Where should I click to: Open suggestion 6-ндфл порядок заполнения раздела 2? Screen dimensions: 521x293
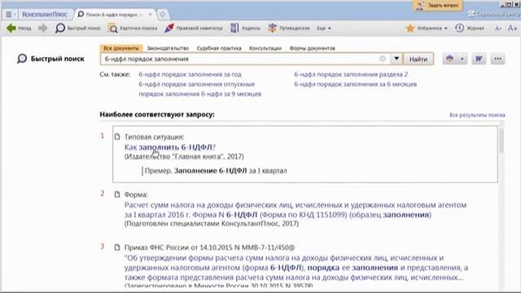click(351, 74)
